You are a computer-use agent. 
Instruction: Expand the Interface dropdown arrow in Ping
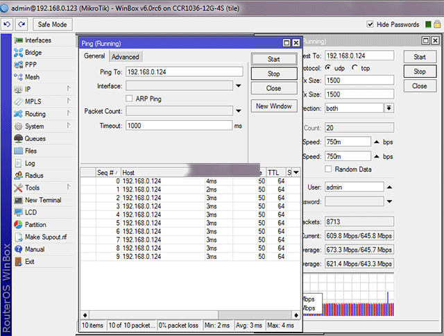(x=239, y=86)
